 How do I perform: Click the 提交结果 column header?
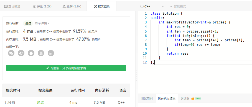coord(45,90)
